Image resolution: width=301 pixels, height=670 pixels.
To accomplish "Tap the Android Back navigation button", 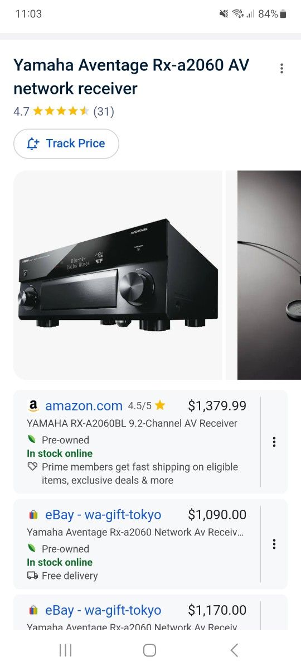I will tap(235, 650).
